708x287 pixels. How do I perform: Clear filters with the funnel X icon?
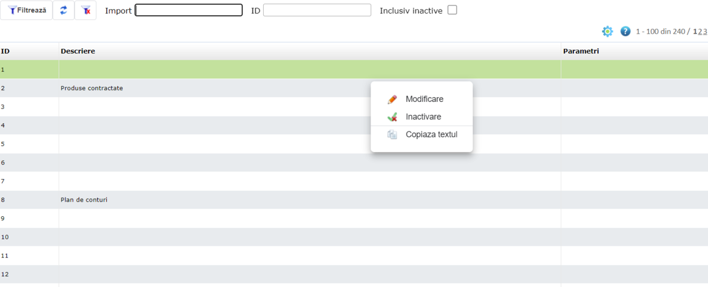click(x=86, y=11)
